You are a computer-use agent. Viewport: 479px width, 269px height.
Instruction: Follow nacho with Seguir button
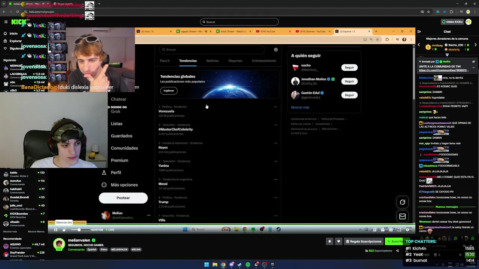(349, 68)
